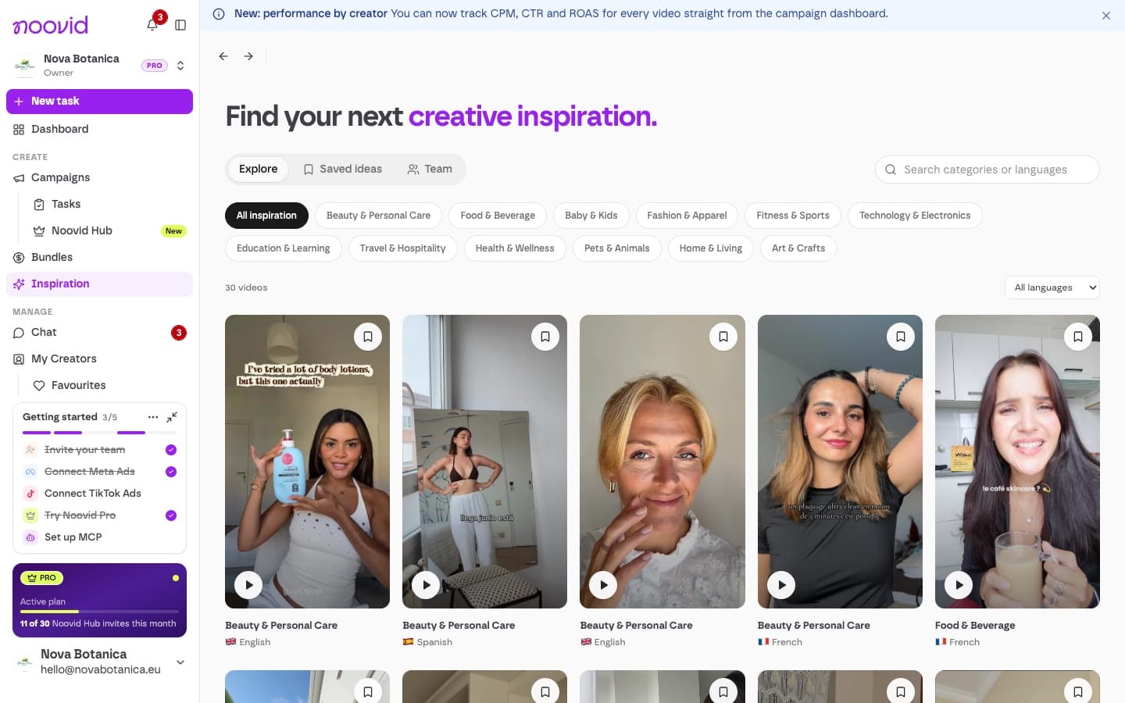Open Chat with three unread messages
1125x703 pixels.
[x=99, y=333]
